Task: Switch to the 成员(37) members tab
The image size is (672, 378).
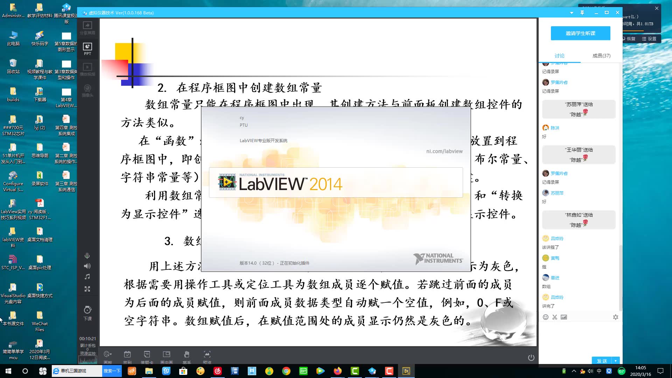Action: (601, 56)
